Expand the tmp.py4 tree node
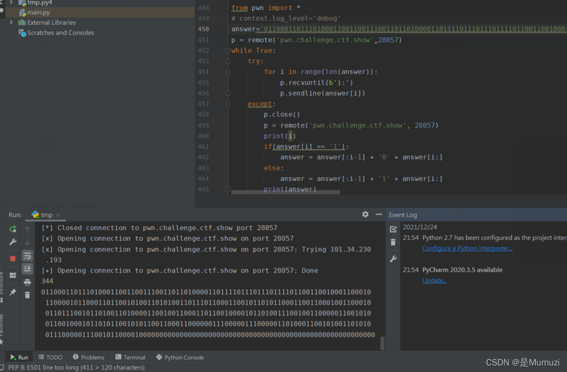 (12, 3)
